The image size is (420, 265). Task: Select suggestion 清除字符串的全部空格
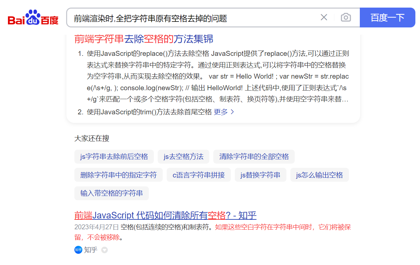[x=254, y=157]
